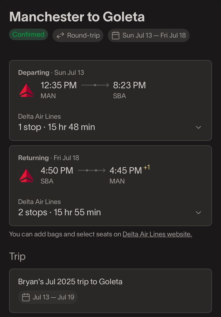
Task: Click the Delta logo on departing flight
Action: coord(27,90)
